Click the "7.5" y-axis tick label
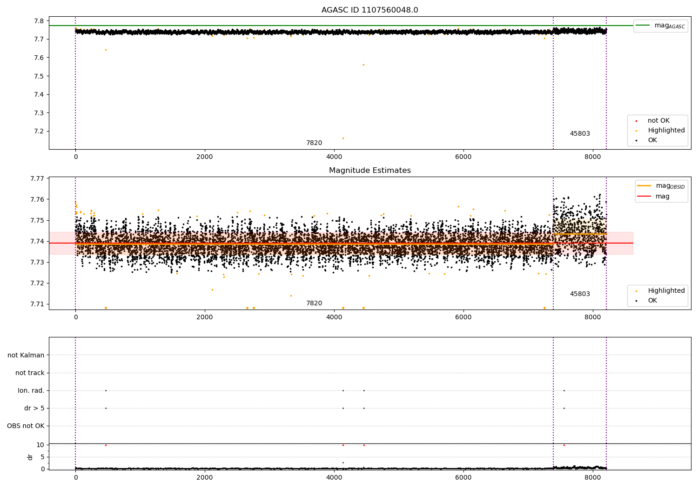698x488 pixels. 39,76
